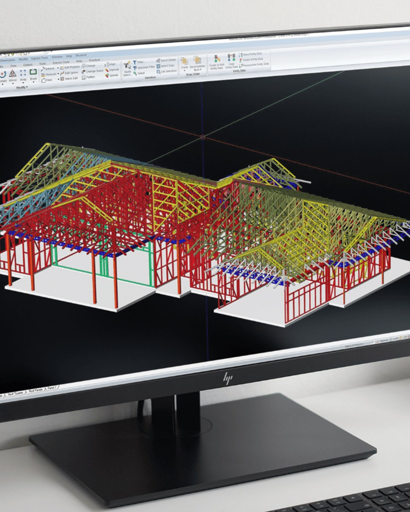Click Get Selection
This screenshot has width=410, height=512.
pos(166,71)
